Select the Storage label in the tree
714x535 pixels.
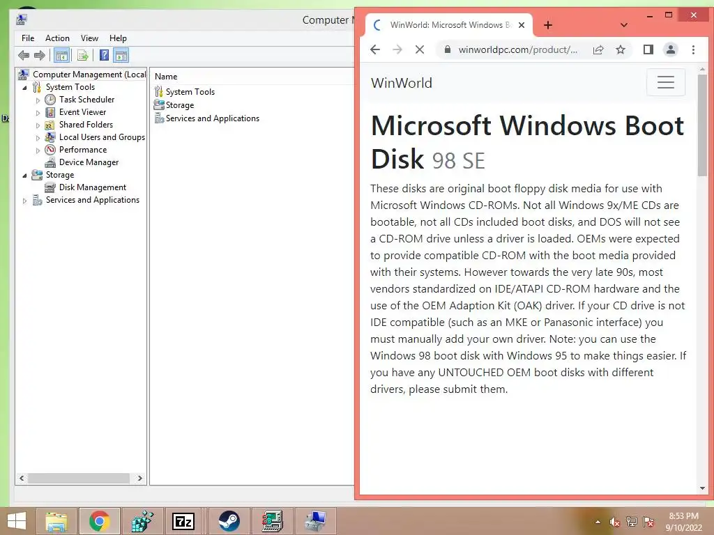pos(60,175)
